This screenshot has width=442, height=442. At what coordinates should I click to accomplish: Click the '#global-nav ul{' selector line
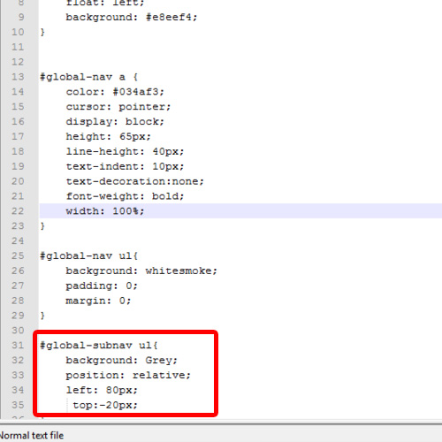point(88,255)
